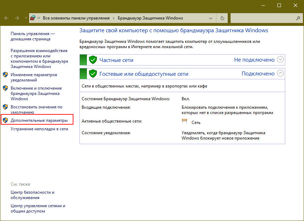Click the green shield icon for "Частные сети"
This screenshot has width=304, height=221.
pos(93,60)
